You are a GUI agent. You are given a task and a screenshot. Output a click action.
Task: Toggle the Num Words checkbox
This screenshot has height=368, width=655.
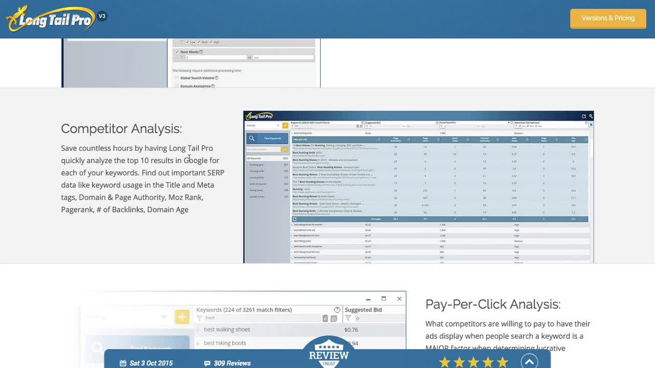click(177, 52)
